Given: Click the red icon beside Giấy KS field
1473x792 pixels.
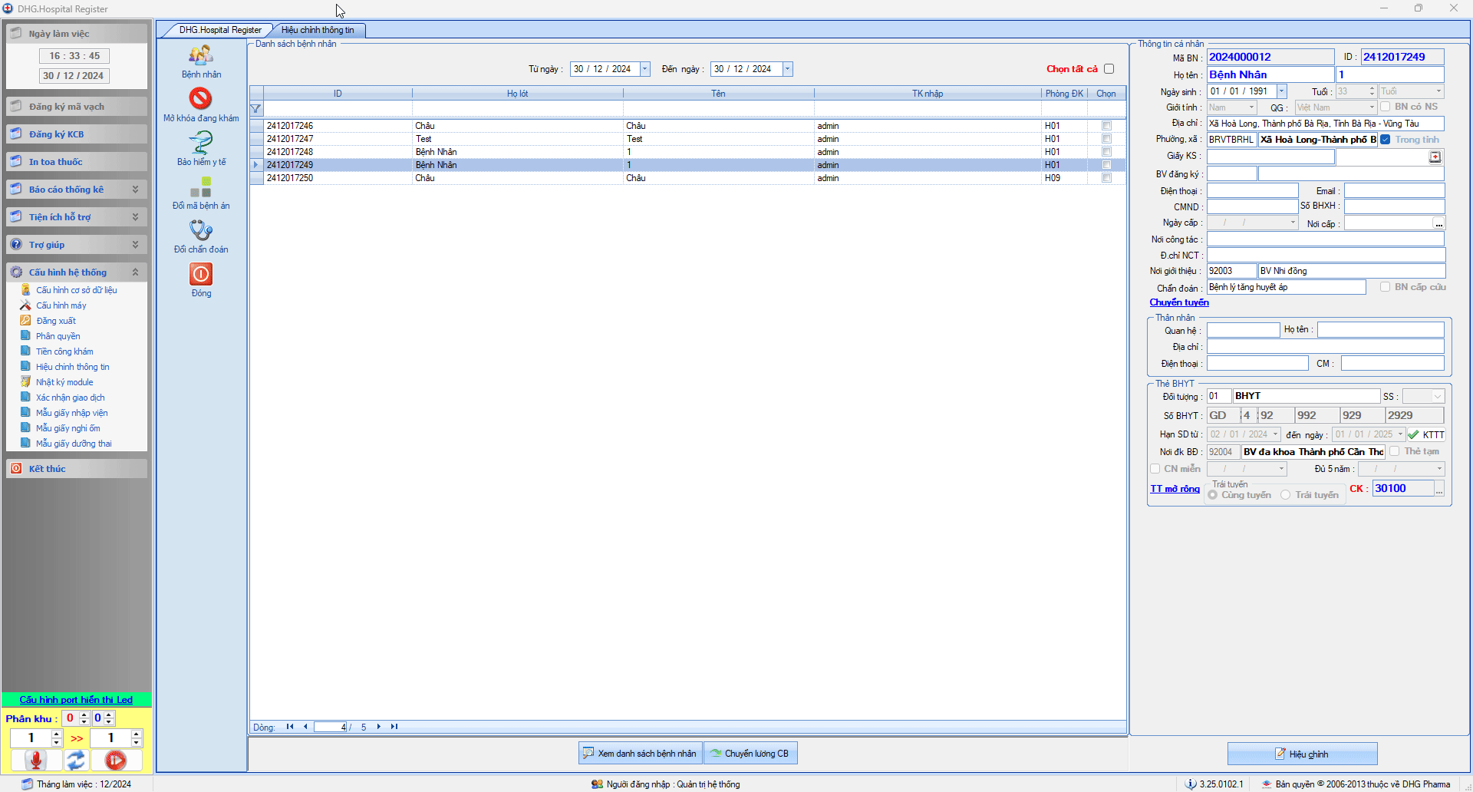Looking at the screenshot, I should pos(1435,157).
